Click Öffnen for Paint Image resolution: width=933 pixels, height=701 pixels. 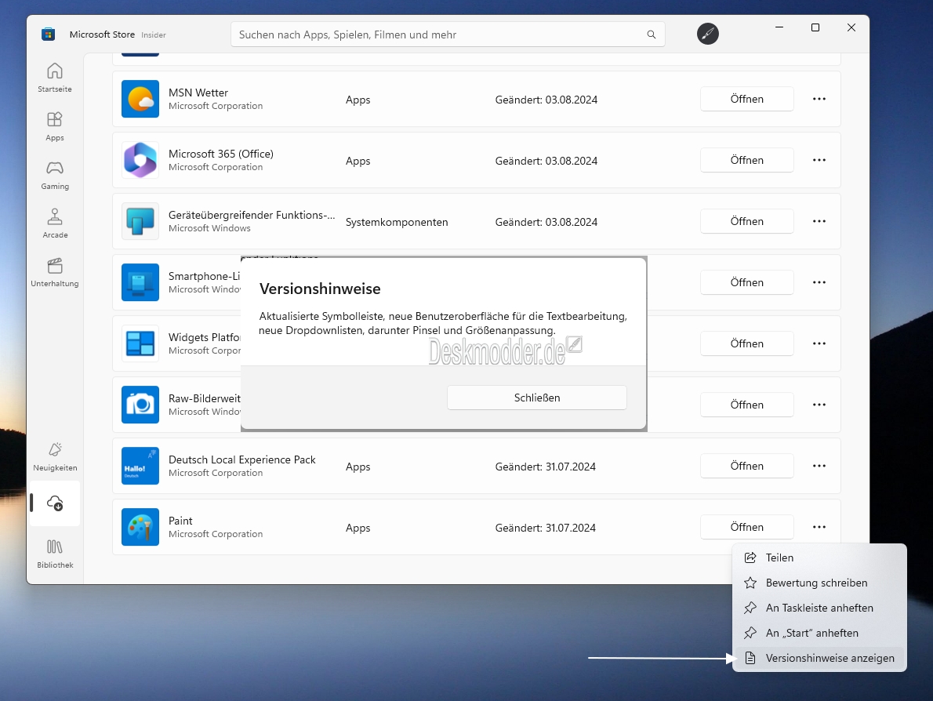point(746,527)
